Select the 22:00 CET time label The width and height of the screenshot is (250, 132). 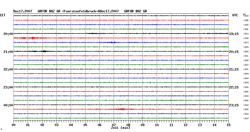point(8,69)
